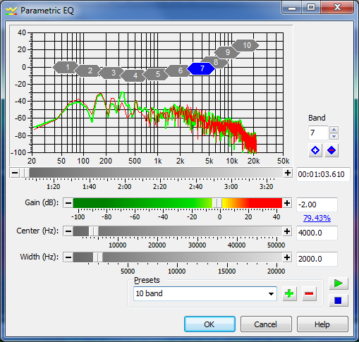Confirm the dialog with OK button
This screenshot has height=342, width=359.
pos(209,324)
